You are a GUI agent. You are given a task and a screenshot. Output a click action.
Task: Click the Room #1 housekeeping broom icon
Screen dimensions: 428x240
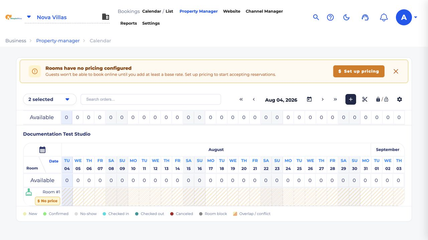[29, 192]
